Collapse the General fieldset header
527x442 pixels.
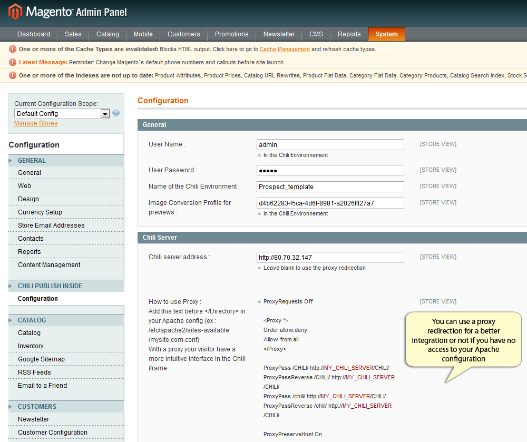pos(332,125)
